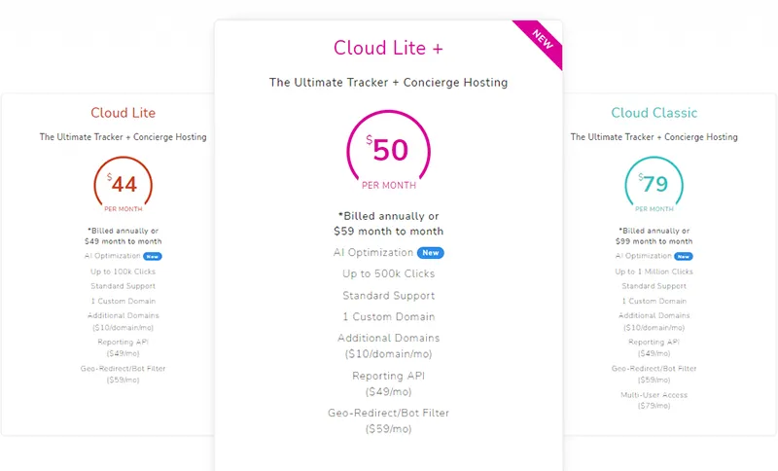
Task: Click the NEW ribbon on Cloud Lite +
Action: click(x=542, y=41)
